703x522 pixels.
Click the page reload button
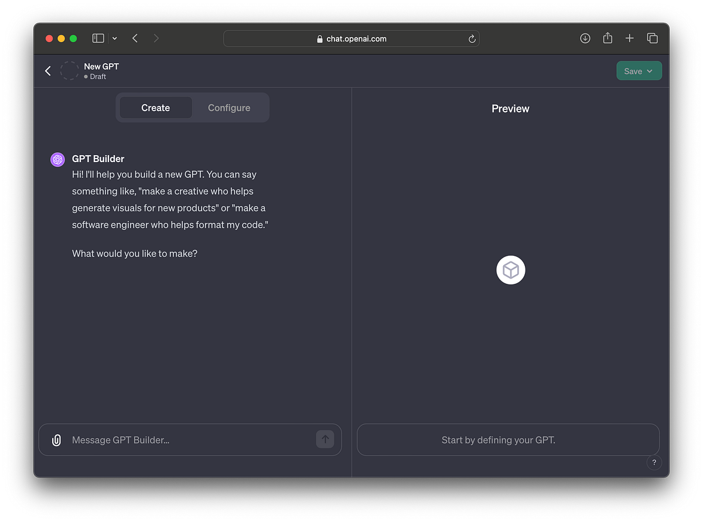point(472,39)
